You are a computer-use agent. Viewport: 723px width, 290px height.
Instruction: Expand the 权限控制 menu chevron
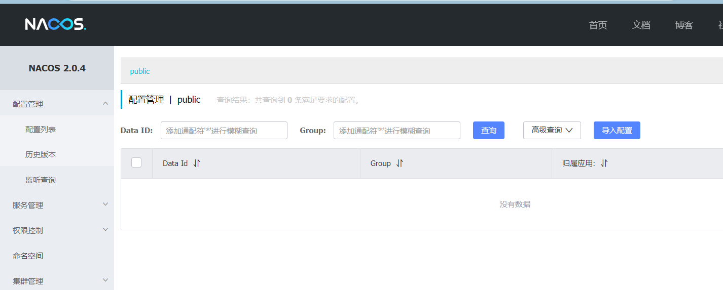coord(105,230)
